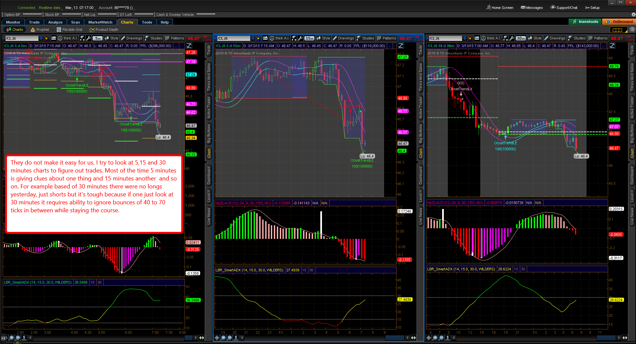
Task: Open the account bar gear settings
Action: (x=633, y=15)
